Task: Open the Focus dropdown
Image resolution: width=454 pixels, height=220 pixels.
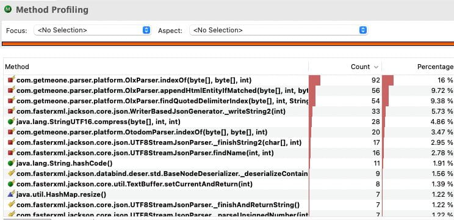Action: [92, 30]
